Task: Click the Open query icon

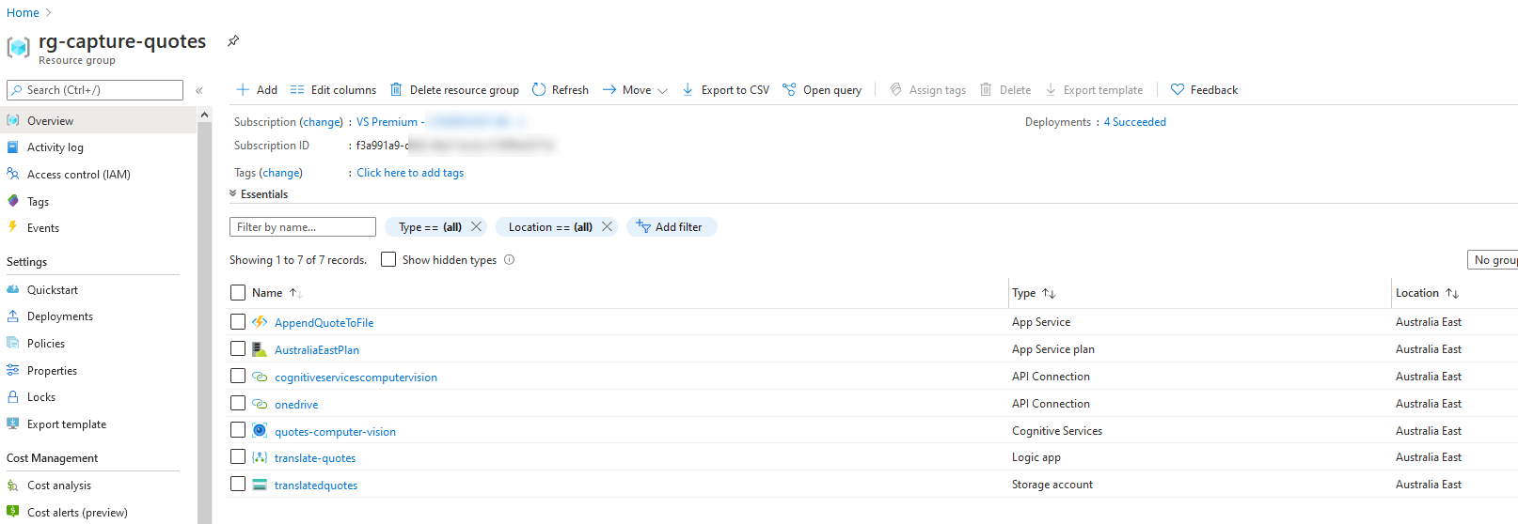Action: (789, 89)
